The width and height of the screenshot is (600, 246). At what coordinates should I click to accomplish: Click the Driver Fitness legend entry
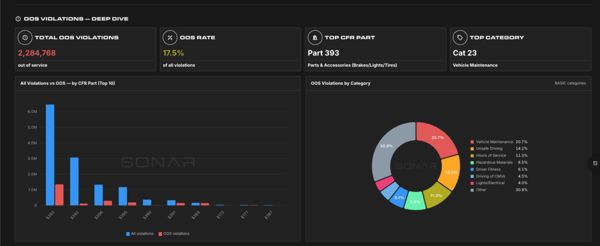tap(499, 169)
